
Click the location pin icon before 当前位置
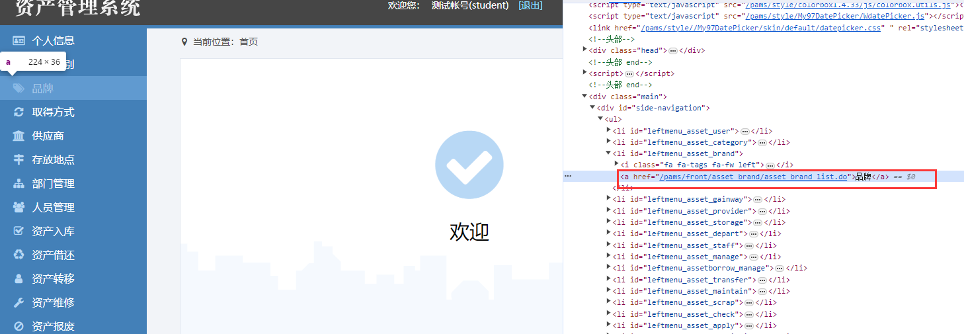184,42
